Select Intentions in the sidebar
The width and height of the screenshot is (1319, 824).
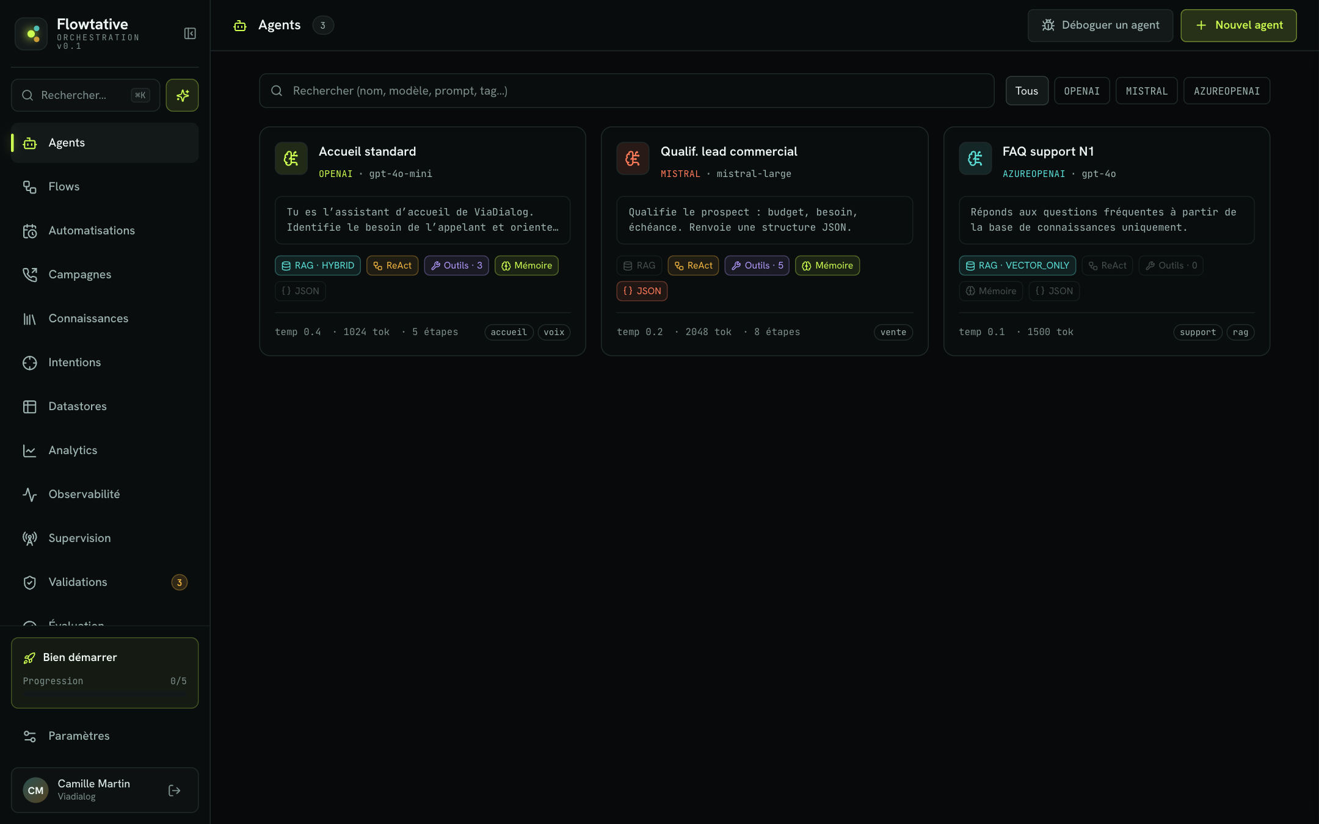coord(104,363)
